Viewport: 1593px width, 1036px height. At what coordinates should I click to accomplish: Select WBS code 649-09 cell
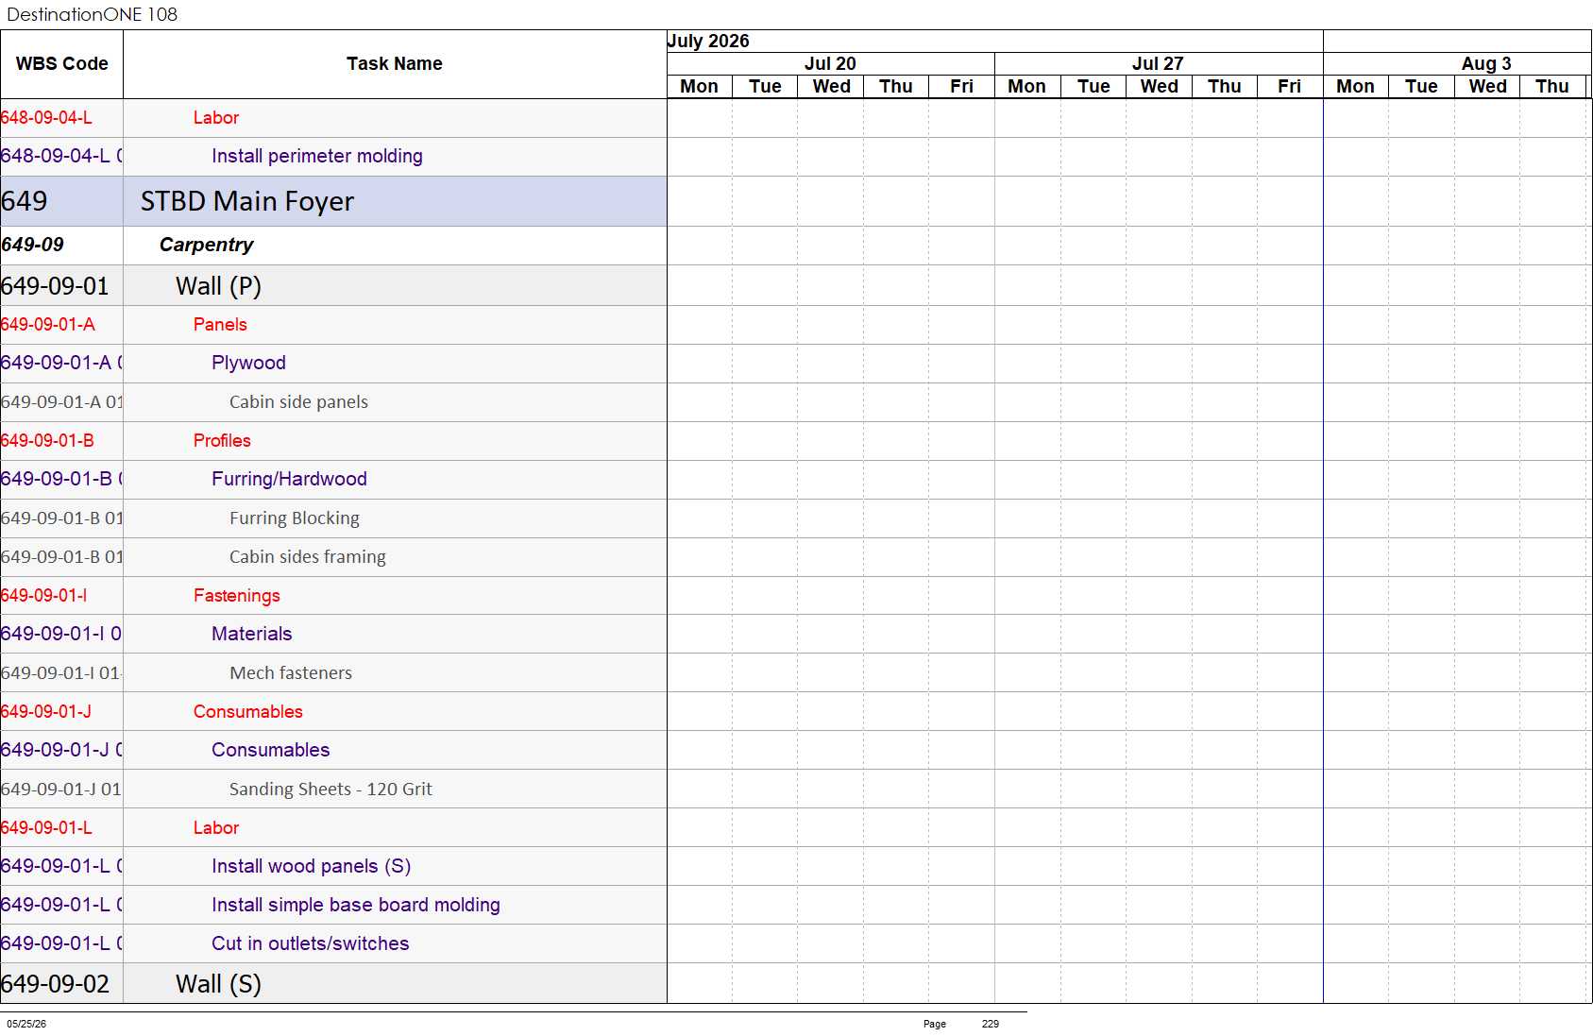coord(61,246)
